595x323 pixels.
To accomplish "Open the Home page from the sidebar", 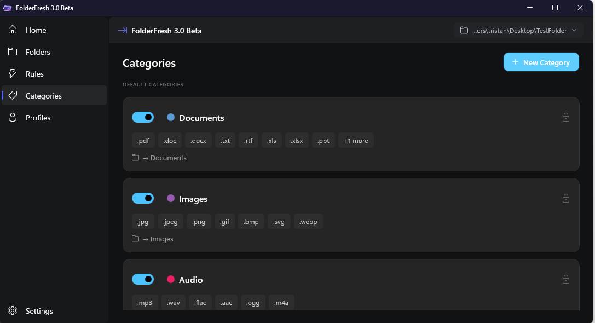I will tap(36, 30).
